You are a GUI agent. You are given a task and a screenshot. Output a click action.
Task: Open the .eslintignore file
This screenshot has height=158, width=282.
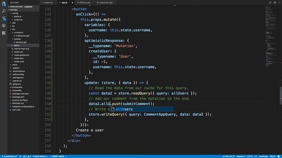(18, 78)
